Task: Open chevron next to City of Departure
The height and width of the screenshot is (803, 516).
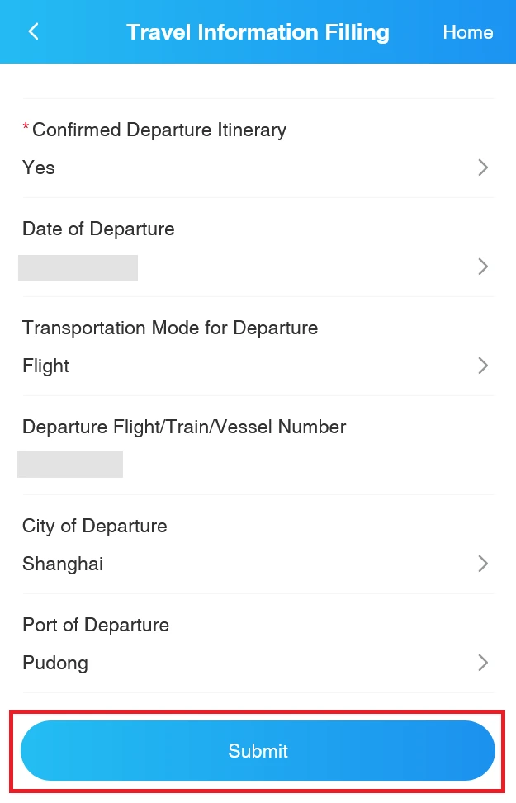Action: tap(483, 564)
